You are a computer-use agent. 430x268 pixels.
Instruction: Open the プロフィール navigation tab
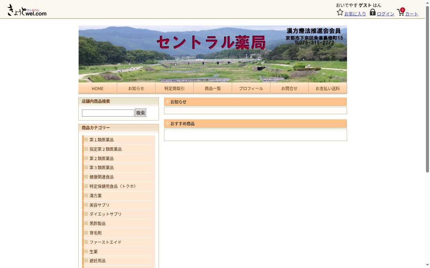(x=251, y=88)
